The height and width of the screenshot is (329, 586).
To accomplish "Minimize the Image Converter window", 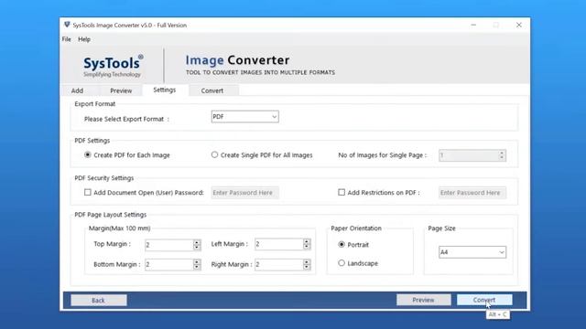I will pyautogui.click(x=473, y=25).
